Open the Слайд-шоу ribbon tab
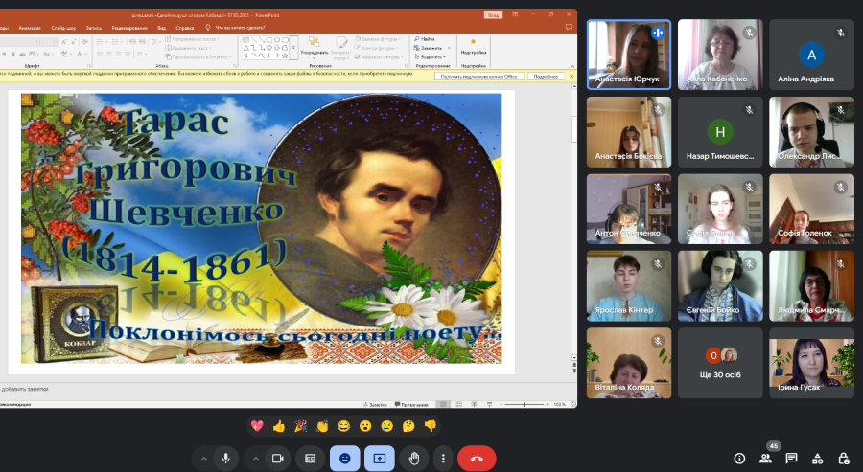 tap(63, 28)
